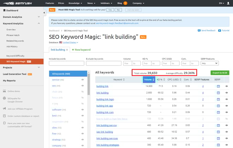Open the Company dropdown menu

click(138, 3)
